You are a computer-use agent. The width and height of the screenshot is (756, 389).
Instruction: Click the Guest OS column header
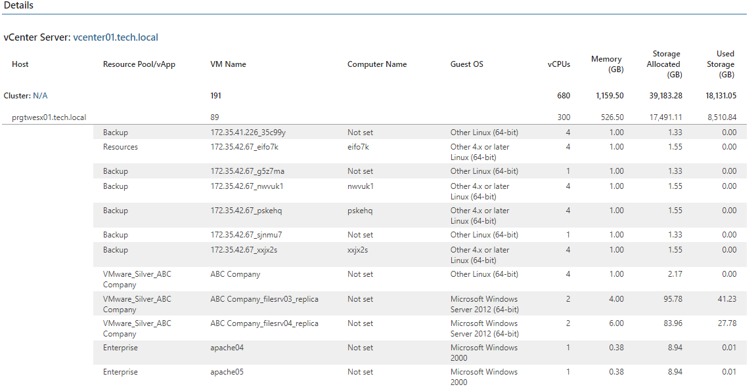point(467,64)
